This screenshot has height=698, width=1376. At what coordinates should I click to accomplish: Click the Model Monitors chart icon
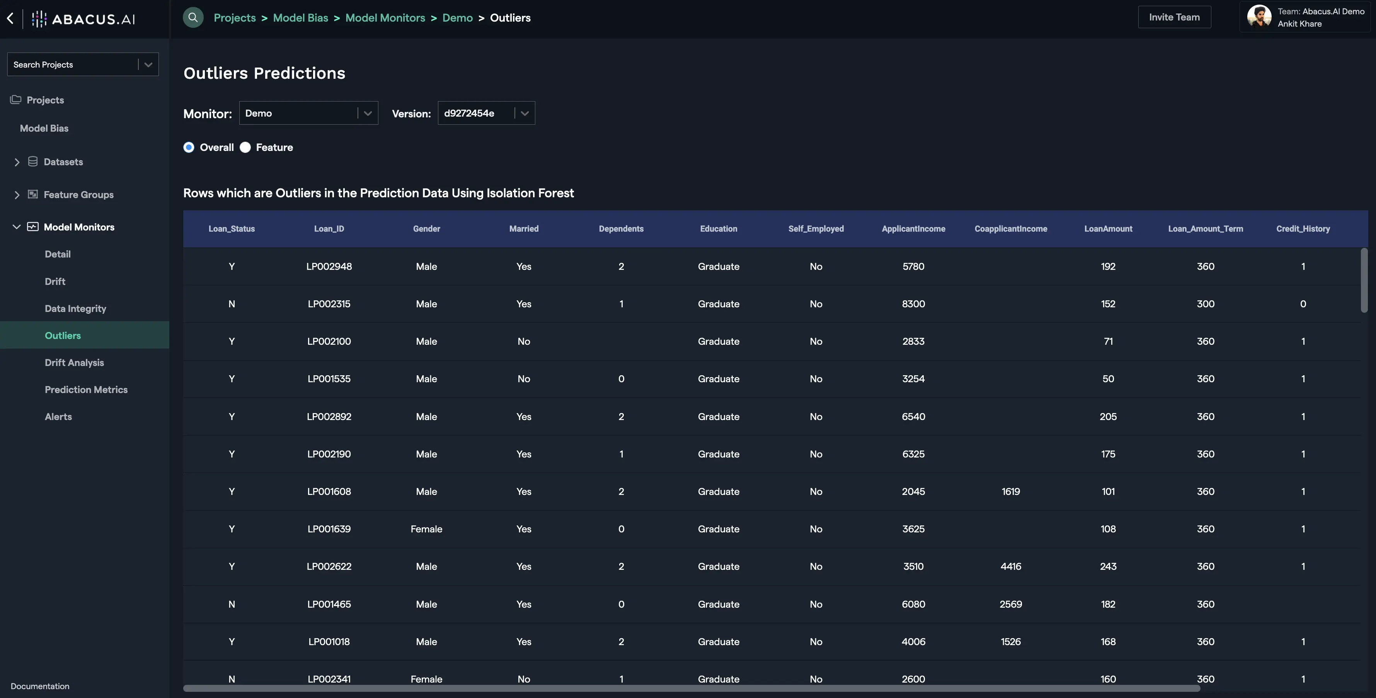(x=32, y=227)
